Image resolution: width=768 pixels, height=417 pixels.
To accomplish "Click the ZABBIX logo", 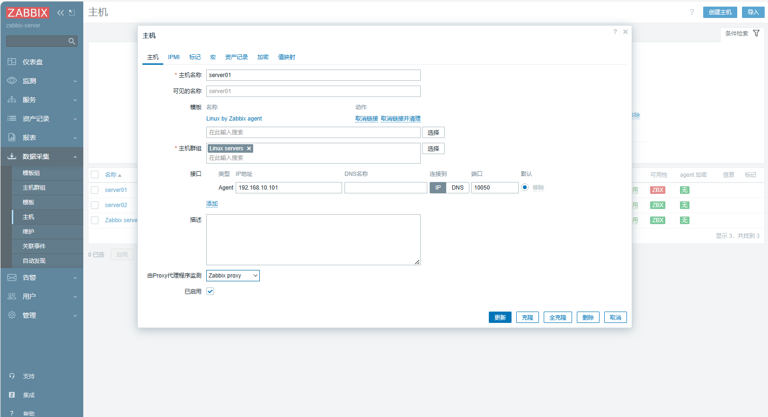I will [27, 13].
